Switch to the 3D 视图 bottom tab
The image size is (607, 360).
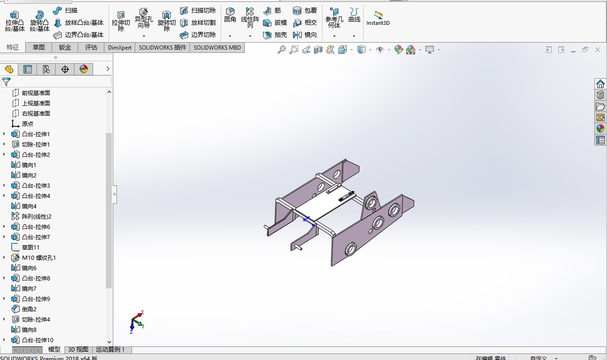pyautogui.click(x=78, y=349)
